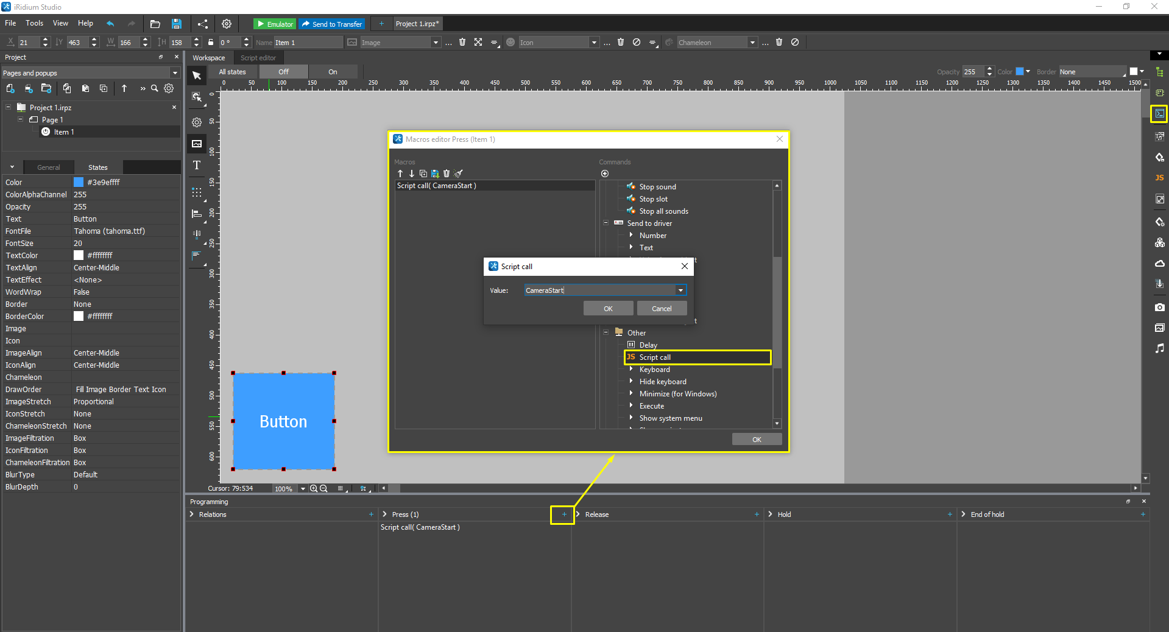The height and width of the screenshot is (632, 1169).
Task: Open project settings gear in toolbar
Action: 227,24
